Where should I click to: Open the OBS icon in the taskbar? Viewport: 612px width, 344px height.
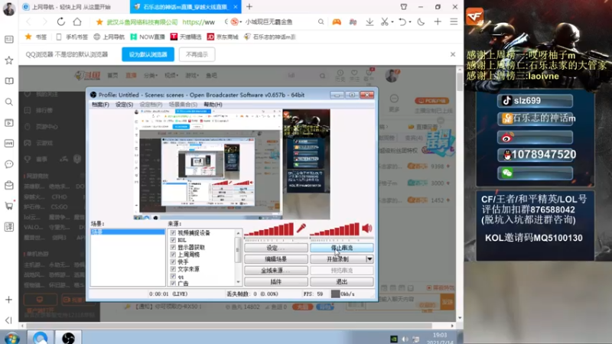(x=68, y=338)
